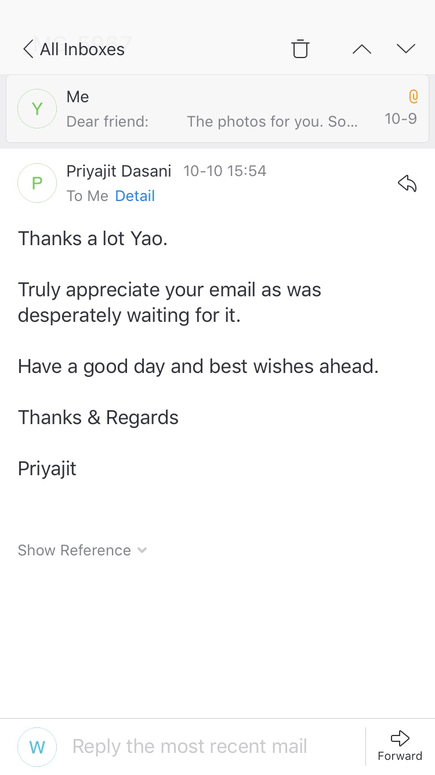Tap the orange attachment paperclip icon
The width and height of the screenshot is (435, 775).
413,96
